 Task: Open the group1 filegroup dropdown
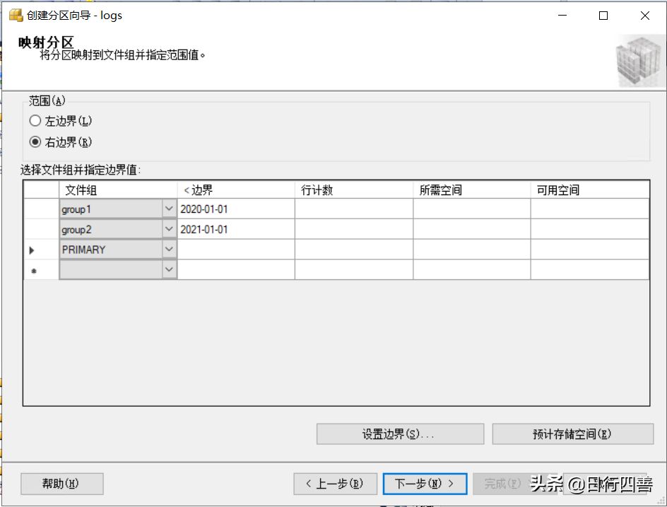pos(169,209)
